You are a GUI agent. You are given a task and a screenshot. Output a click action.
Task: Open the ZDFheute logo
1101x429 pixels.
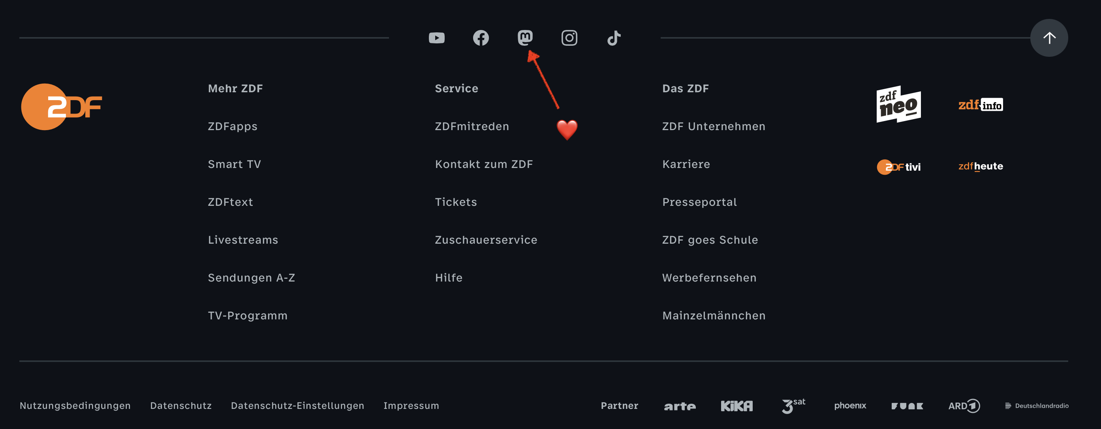[x=981, y=166]
